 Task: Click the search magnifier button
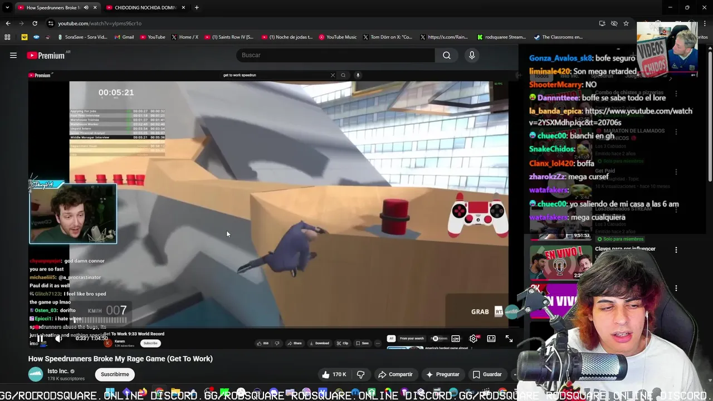447,55
